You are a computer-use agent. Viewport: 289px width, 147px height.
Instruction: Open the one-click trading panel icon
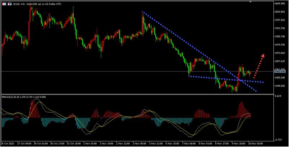[x=10, y=4]
